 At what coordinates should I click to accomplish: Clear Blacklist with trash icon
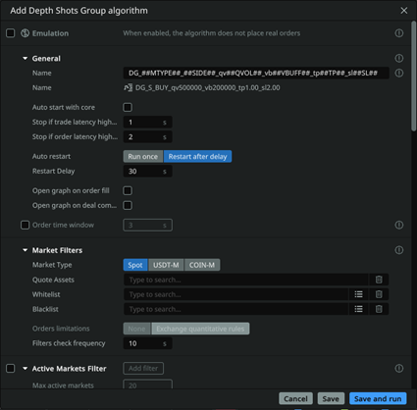point(379,309)
